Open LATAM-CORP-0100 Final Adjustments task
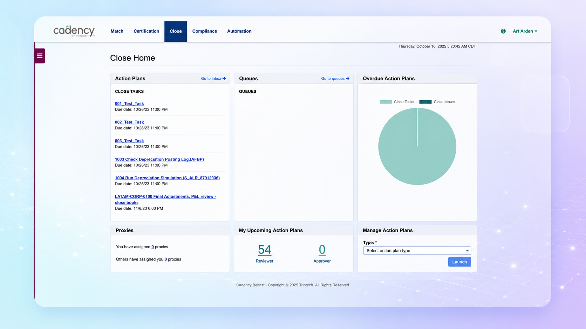This screenshot has height=329, width=586. [x=165, y=199]
